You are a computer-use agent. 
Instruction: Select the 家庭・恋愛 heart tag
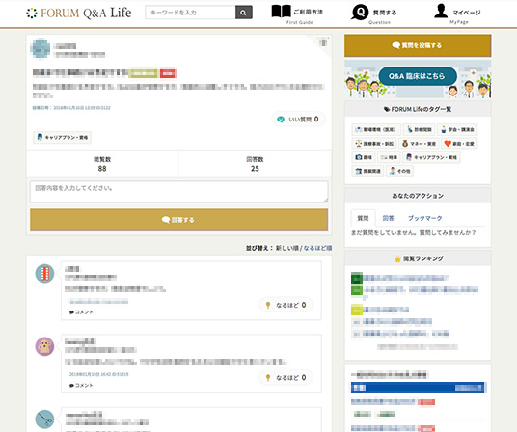[x=459, y=144]
